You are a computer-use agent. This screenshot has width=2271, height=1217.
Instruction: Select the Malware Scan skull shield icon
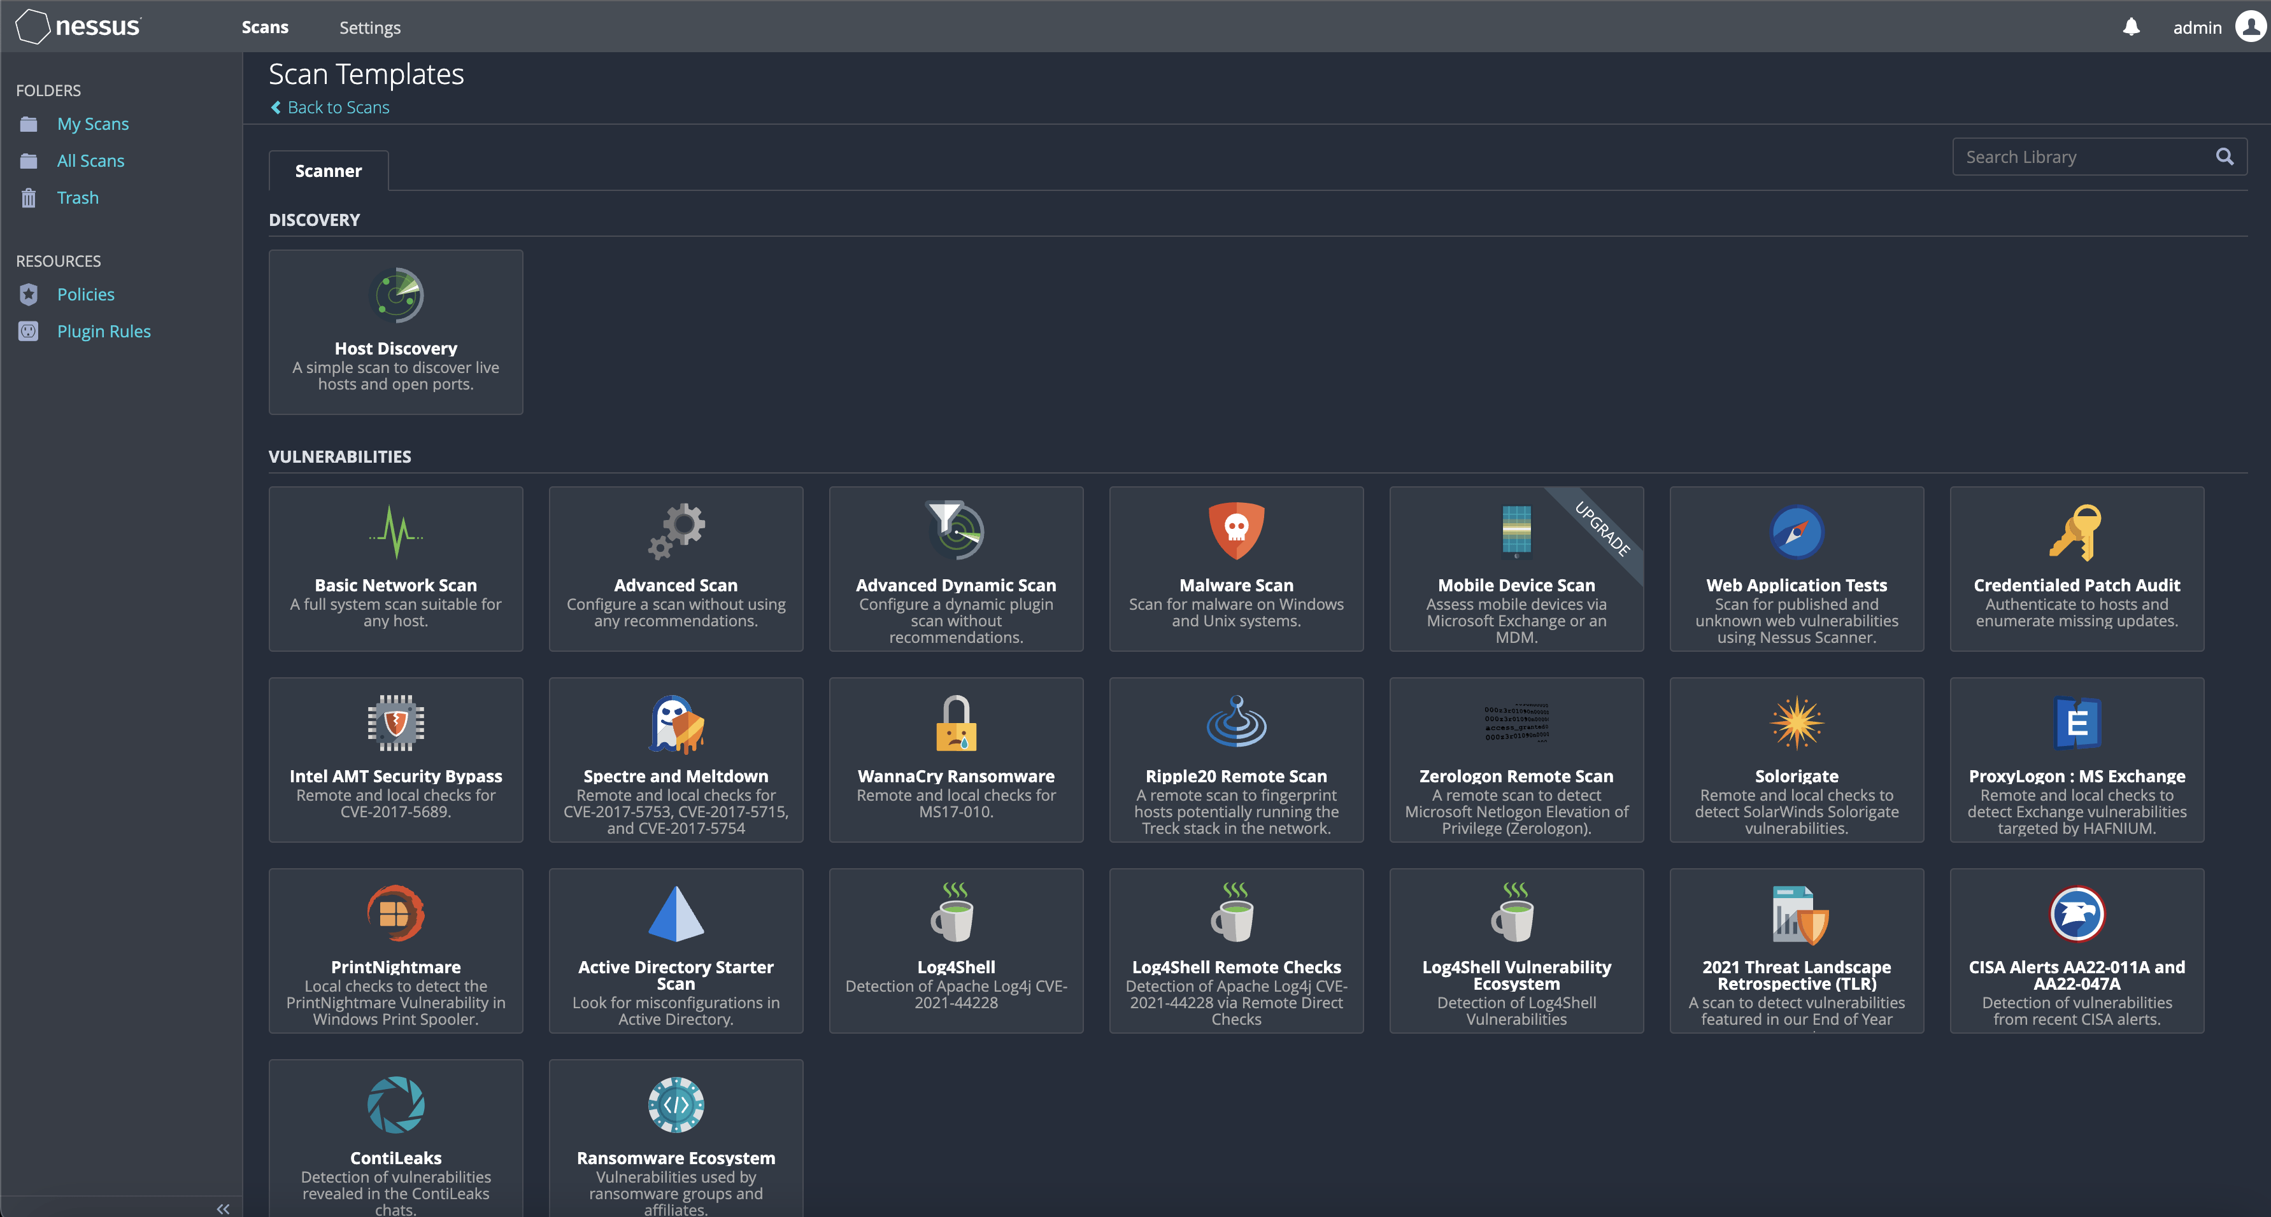(1236, 531)
